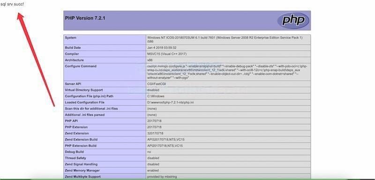Click the 'Thread Safety' row label
This screenshot has width=375, height=180.
[x=75, y=158]
